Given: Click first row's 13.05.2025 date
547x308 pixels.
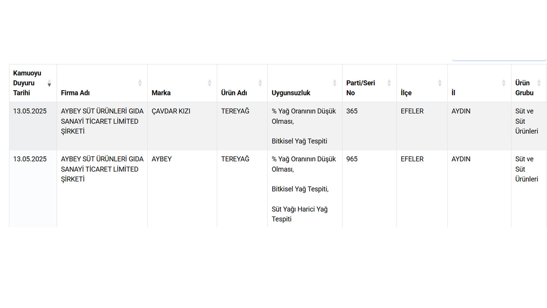Looking at the screenshot, I should 30,111.
